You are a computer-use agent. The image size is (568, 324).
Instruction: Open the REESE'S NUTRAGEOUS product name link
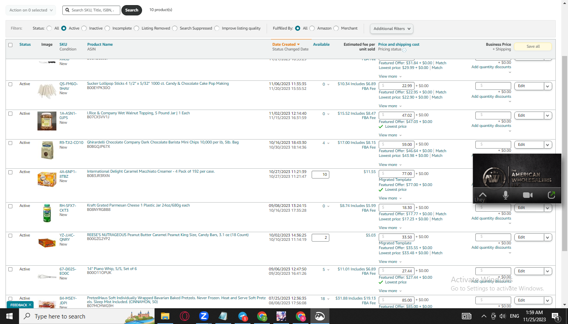(168, 235)
